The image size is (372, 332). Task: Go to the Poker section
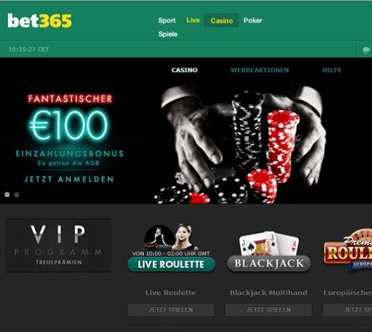[x=253, y=20]
